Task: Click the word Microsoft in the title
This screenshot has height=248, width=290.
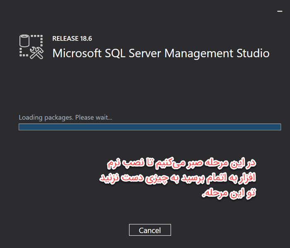Action: point(77,53)
